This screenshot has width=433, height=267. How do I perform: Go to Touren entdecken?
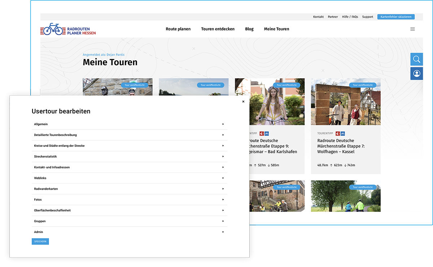(x=218, y=29)
